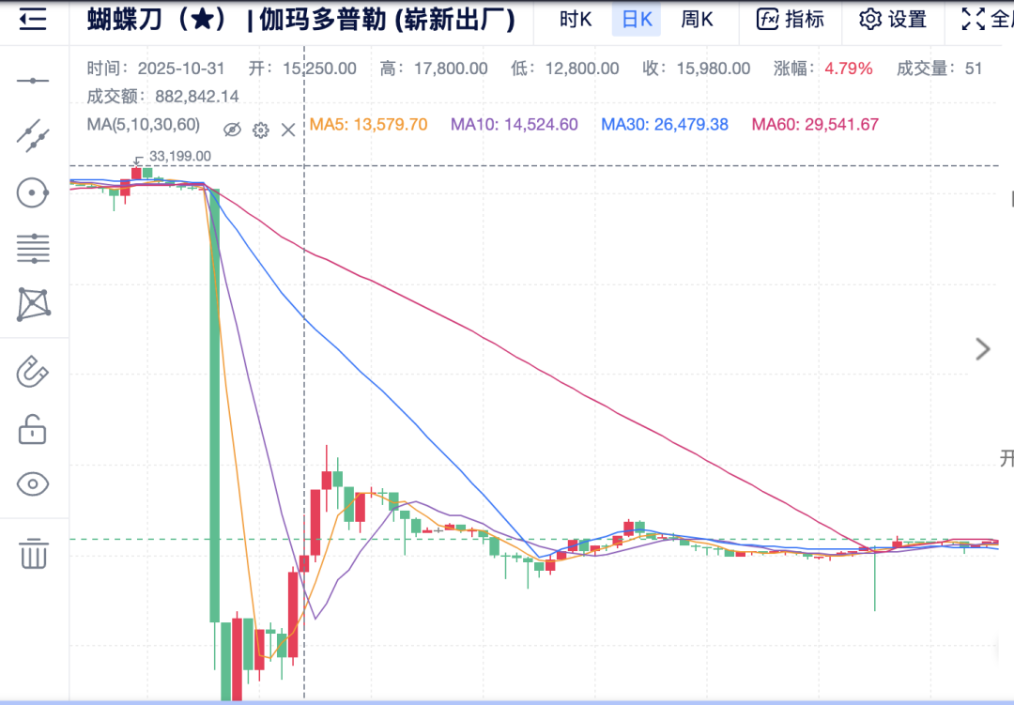Switch to 时K hourly chart tab
1014x705 pixels.
coord(576,20)
